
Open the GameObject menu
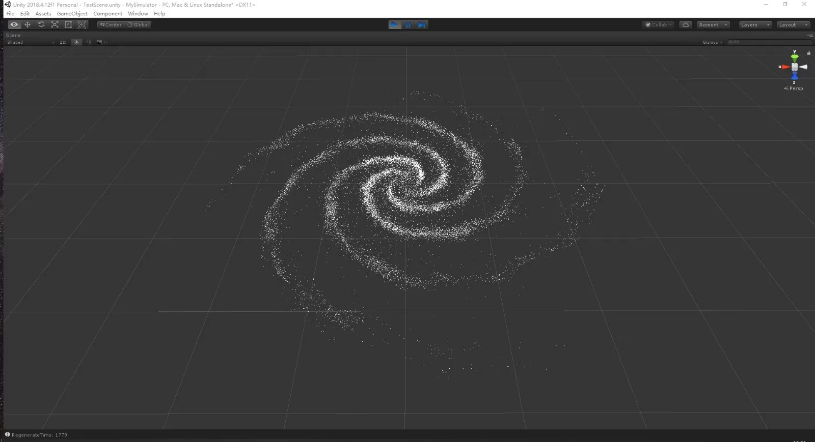coord(72,14)
